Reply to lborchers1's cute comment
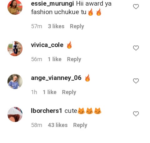 (80, 125)
